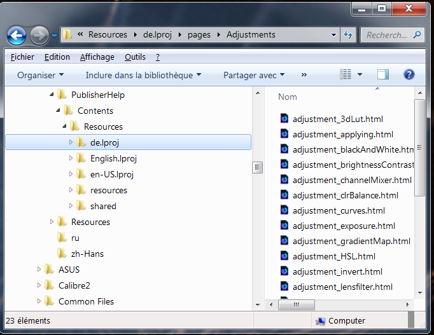
Task: Click Adjustments in the address breadcrumb
Action: [251, 34]
